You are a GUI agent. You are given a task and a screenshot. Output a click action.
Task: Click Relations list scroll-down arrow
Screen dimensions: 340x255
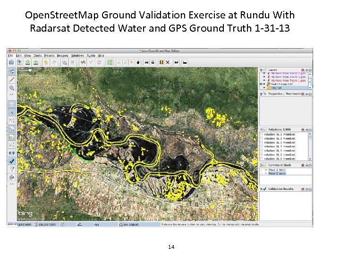(310, 159)
